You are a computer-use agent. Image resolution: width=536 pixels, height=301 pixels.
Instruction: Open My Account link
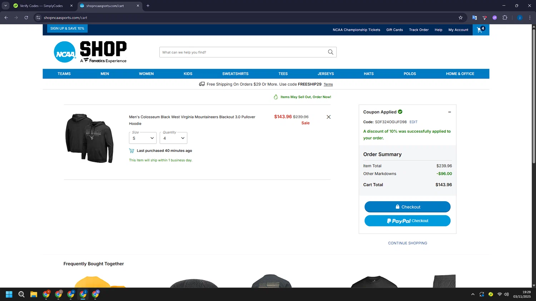coord(458,30)
